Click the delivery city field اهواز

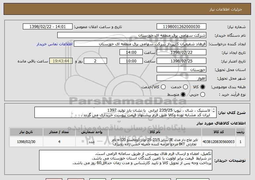[181, 78]
